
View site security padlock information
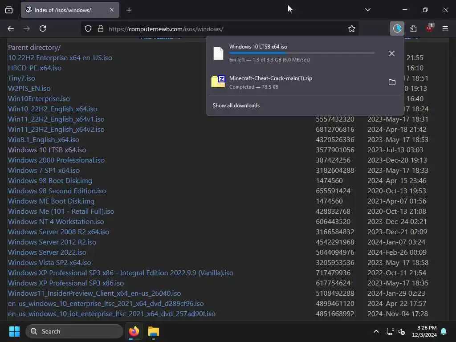tap(101, 29)
